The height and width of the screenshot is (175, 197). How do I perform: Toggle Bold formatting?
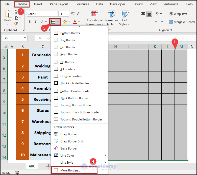pos(30,22)
